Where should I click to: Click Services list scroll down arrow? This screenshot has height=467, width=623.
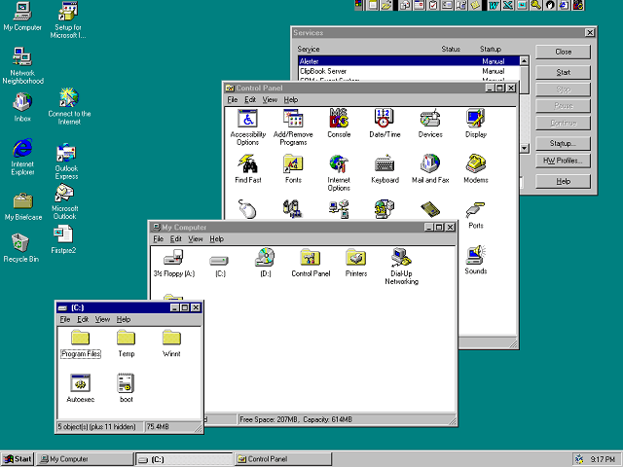[524, 148]
